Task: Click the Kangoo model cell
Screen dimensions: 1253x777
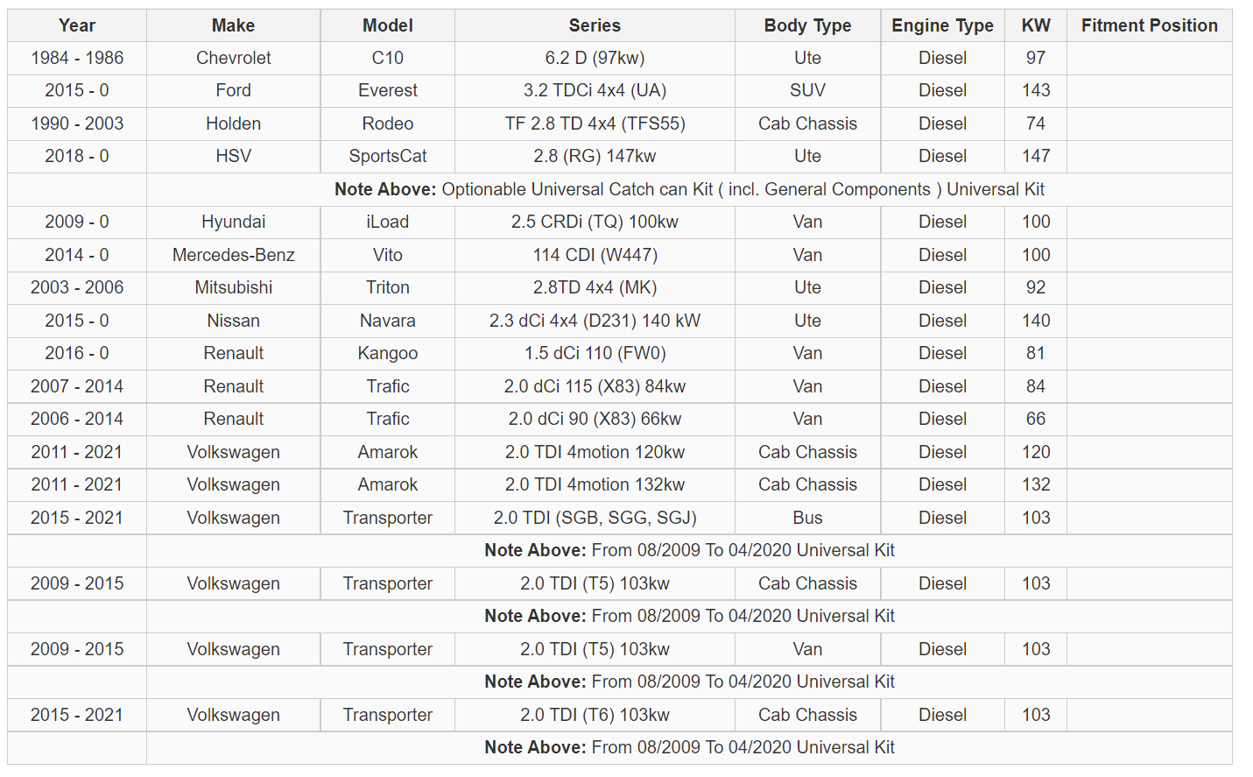Action: (x=387, y=353)
